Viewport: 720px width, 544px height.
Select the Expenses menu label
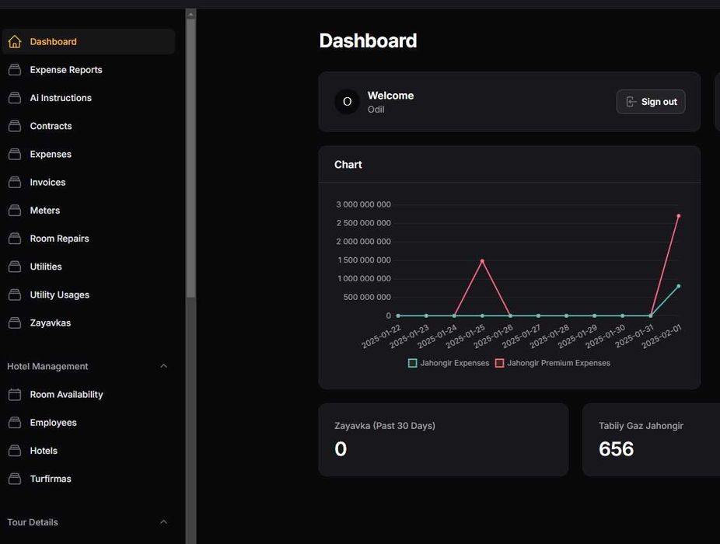click(51, 154)
